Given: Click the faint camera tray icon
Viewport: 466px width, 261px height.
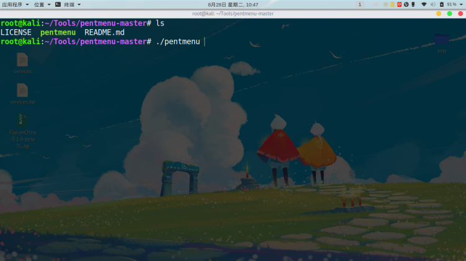Looking at the screenshot, I should tap(376, 4).
